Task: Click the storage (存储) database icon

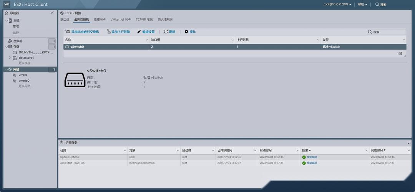Action: [x=10, y=46]
